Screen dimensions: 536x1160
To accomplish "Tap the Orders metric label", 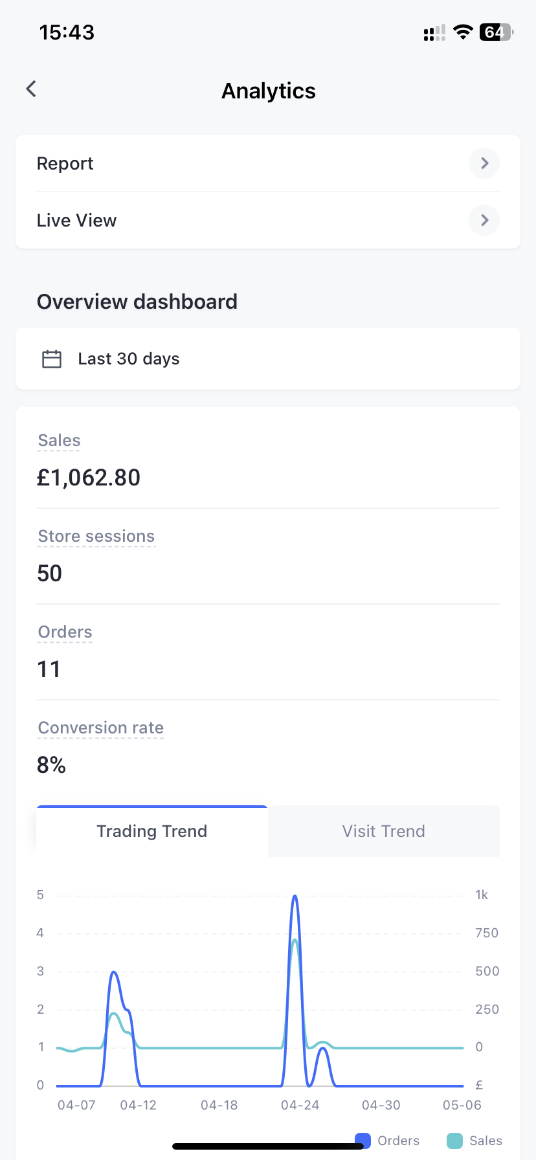I will click(x=65, y=632).
